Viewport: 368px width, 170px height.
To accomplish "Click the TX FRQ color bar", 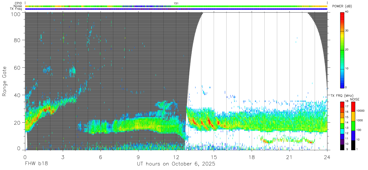I will tap(342, 126).
